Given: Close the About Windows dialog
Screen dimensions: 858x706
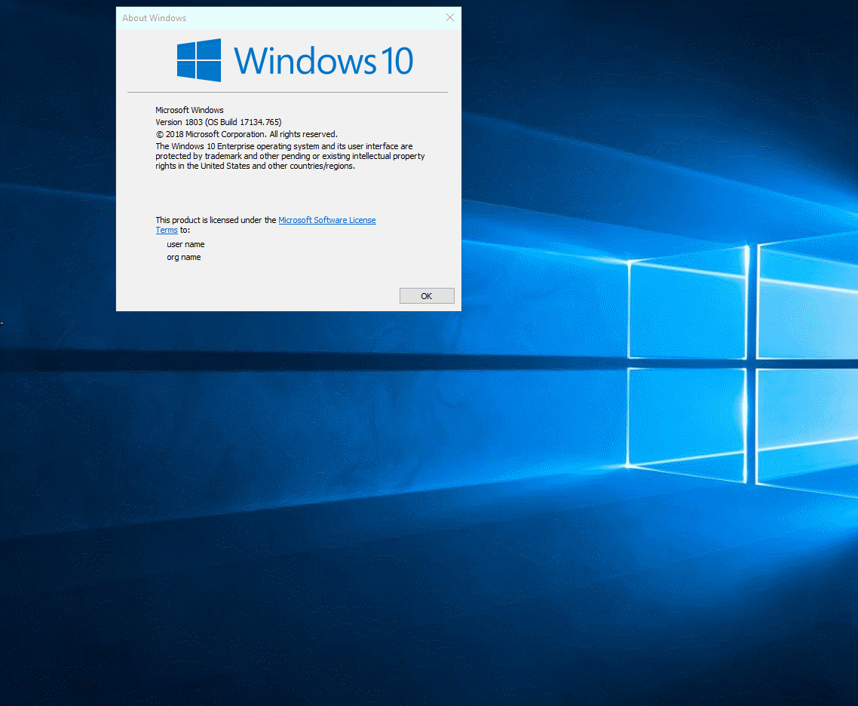Looking at the screenshot, I should (450, 17).
